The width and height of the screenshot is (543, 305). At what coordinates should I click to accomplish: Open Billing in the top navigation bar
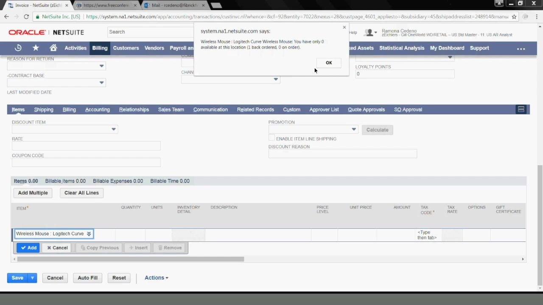click(x=100, y=48)
